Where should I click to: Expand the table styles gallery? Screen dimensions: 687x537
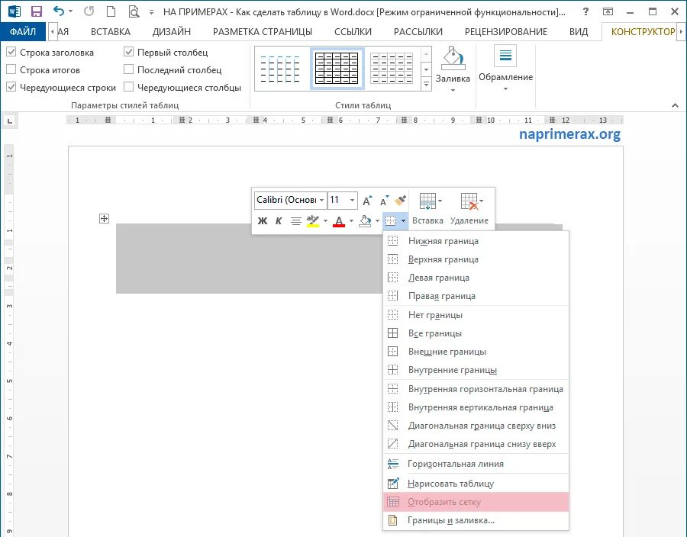[426, 84]
